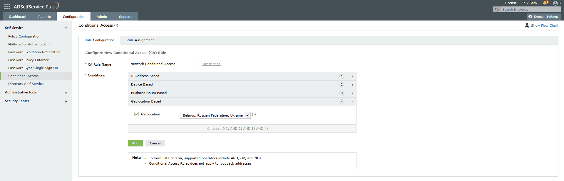This screenshot has width=564, height=181.
Task: Click help icon next to Geolocation dropdown
Action: coord(254,115)
